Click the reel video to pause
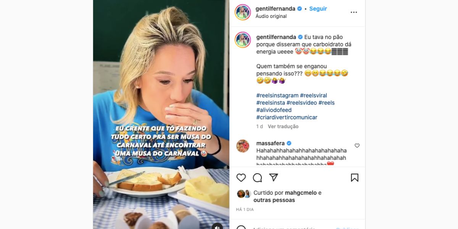This screenshot has height=229, width=458. click(x=161, y=114)
